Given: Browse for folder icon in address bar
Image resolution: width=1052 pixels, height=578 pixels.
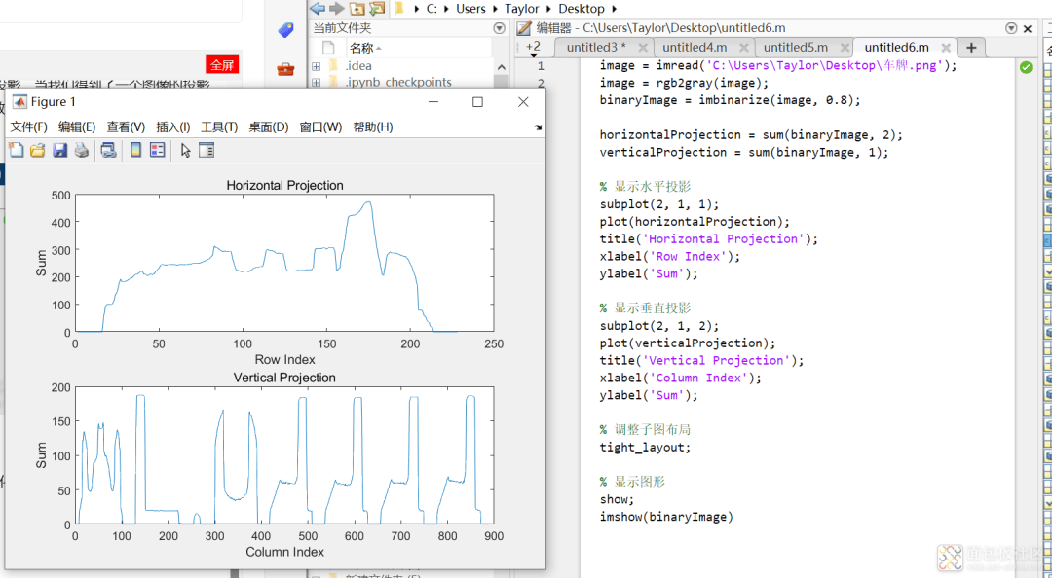Looking at the screenshot, I should [x=377, y=9].
